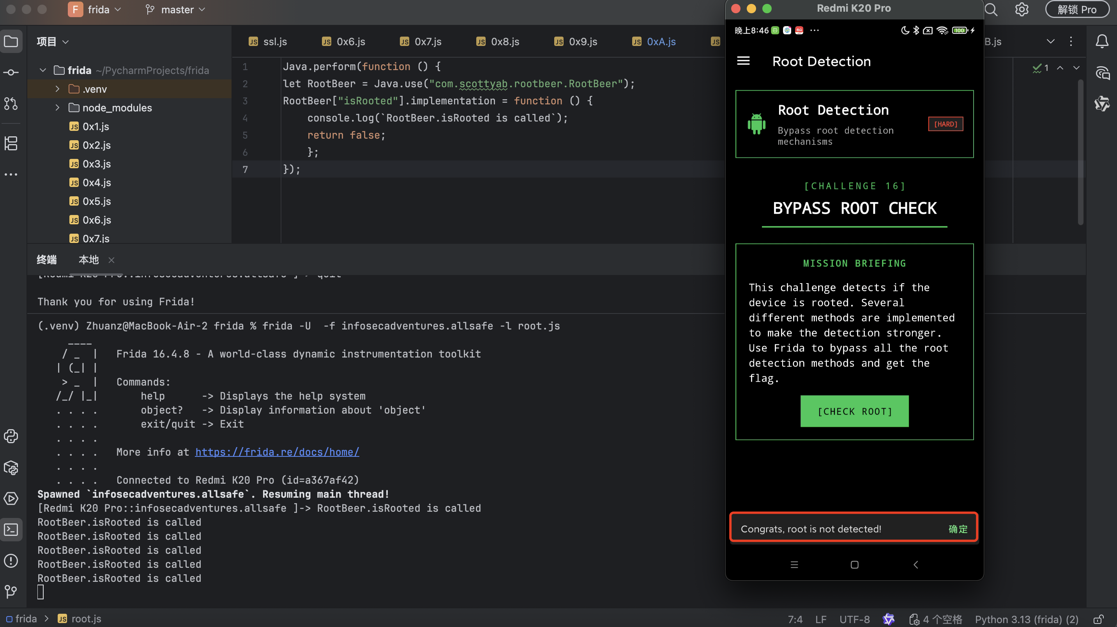Click the Notifications bell icon

(1101, 42)
